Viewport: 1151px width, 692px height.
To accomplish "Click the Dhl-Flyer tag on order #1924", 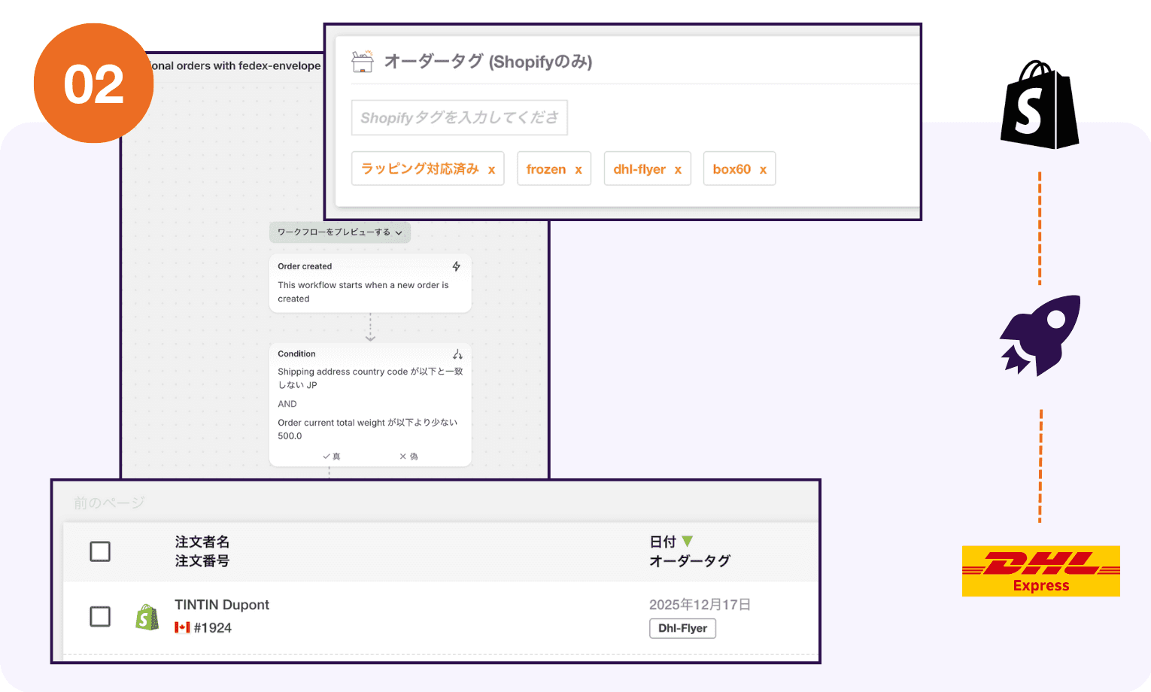I will (682, 628).
